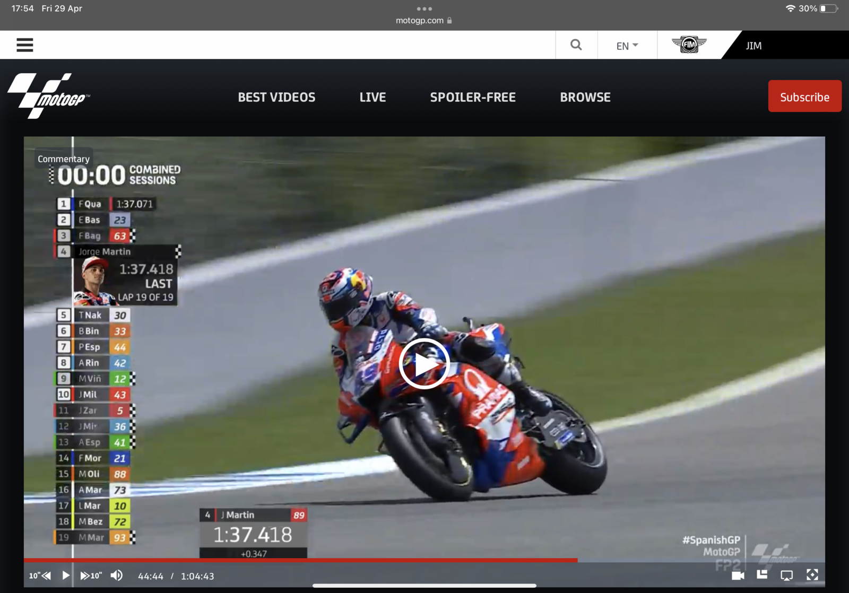Image resolution: width=849 pixels, height=593 pixels.
Task: Click total duration 1:04:43
Action: (x=197, y=576)
